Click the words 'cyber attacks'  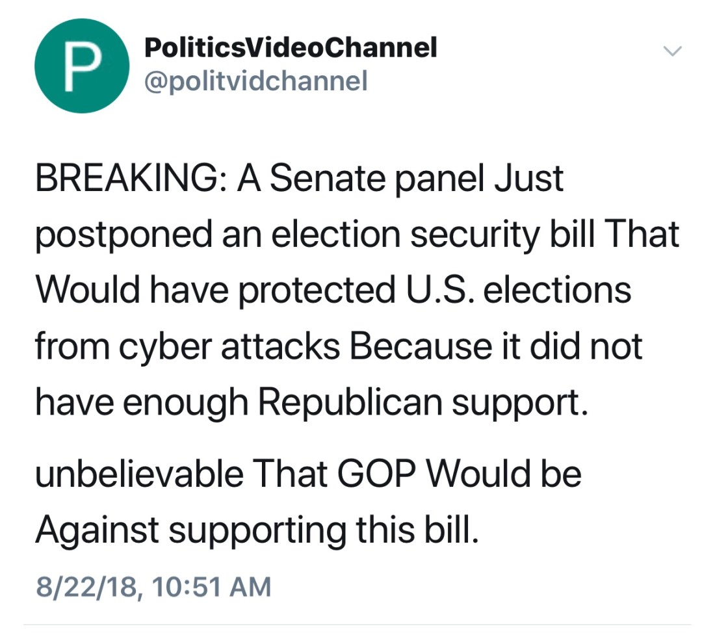click(x=227, y=346)
